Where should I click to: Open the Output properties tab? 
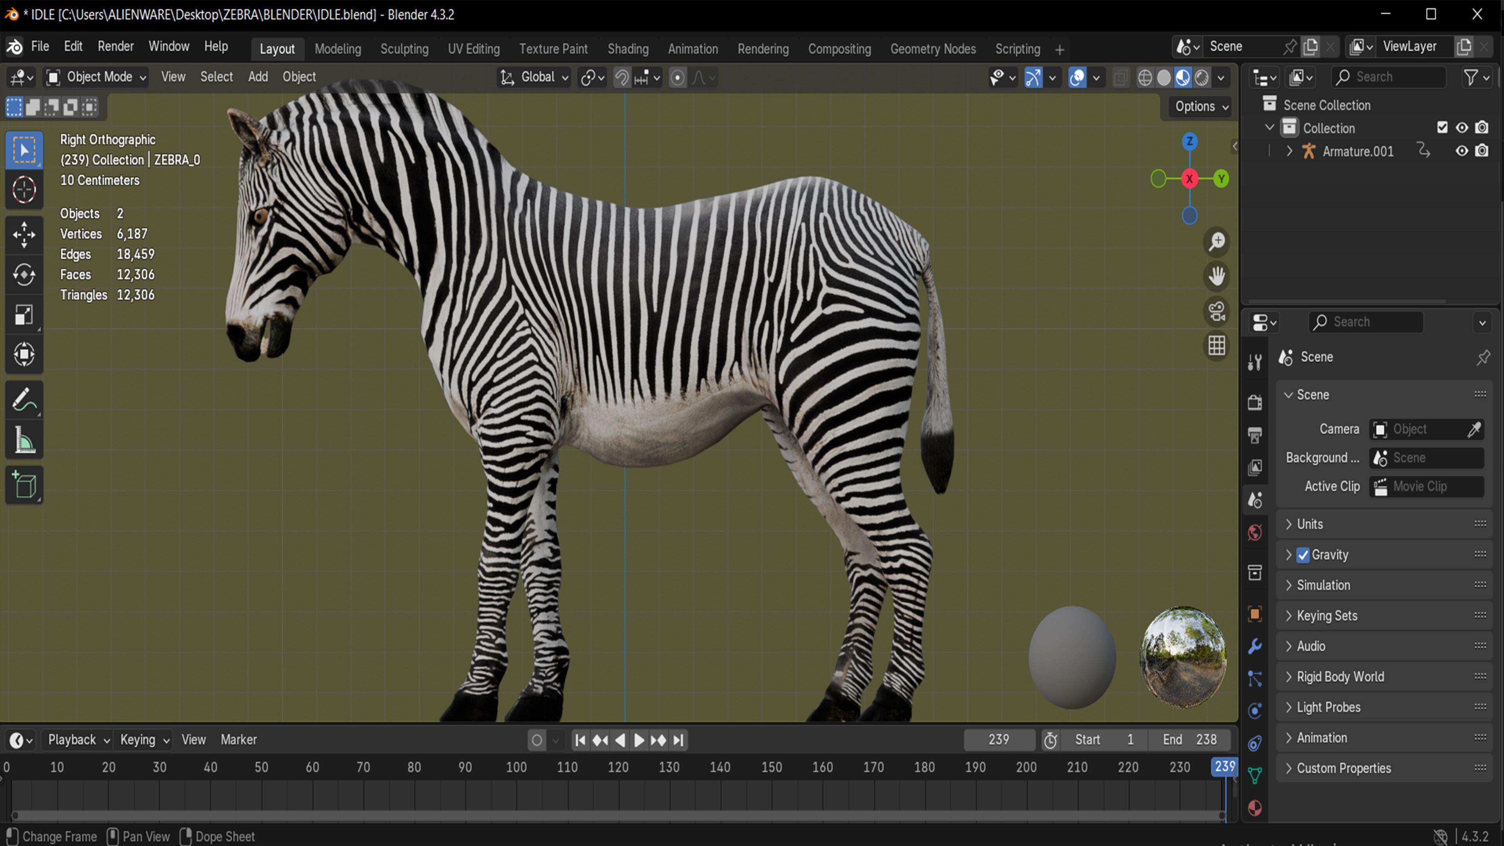tap(1255, 435)
